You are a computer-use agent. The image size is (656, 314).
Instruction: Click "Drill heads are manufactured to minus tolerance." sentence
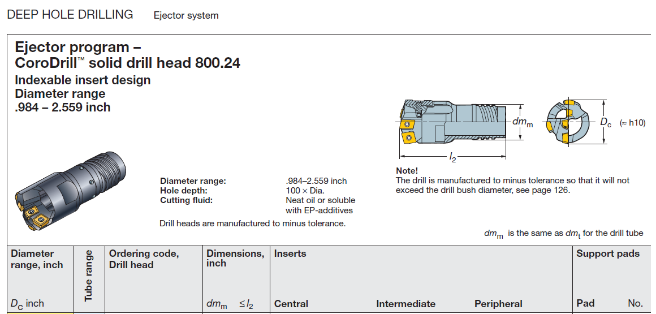(253, 223)
